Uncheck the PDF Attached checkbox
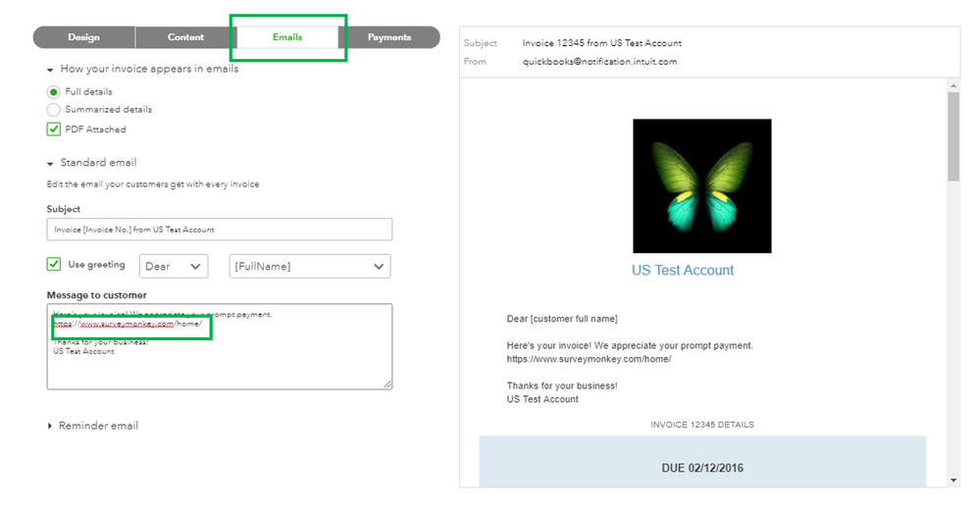Image resolution: width=980 pixels, height=508 pixels. click(54, 129)
